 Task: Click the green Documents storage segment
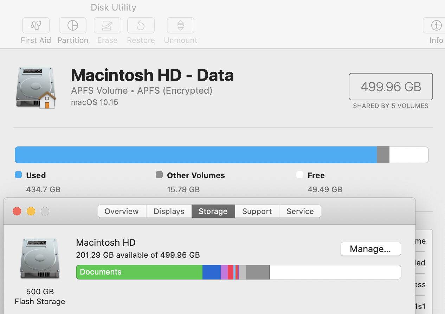point(139,272)
